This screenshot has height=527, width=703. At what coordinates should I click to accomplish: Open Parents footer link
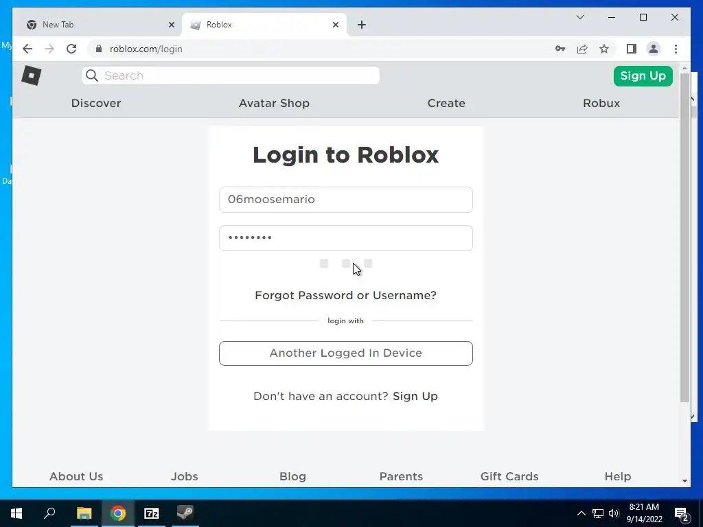coord(401,476)
